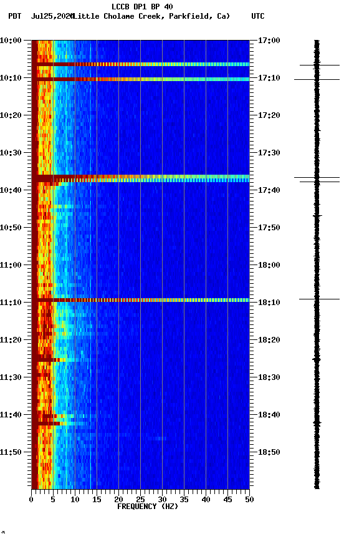This screenshot has width=344, height=539.
Task: Click the 15 Hz frequency axis label
Action: [x=97, y=500]
